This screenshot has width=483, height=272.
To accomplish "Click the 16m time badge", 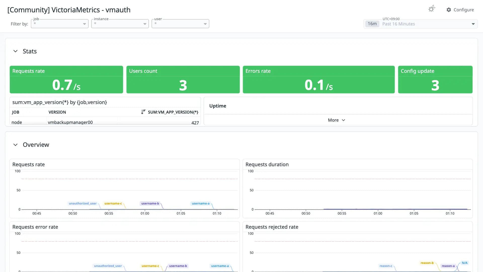I will [372, 24].
